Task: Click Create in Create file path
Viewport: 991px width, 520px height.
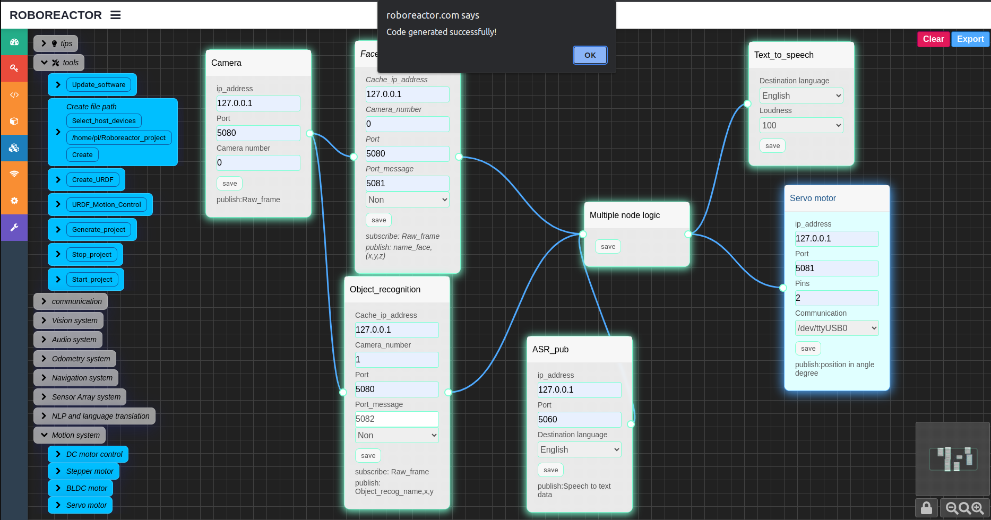Action: (x=82, y=155)
